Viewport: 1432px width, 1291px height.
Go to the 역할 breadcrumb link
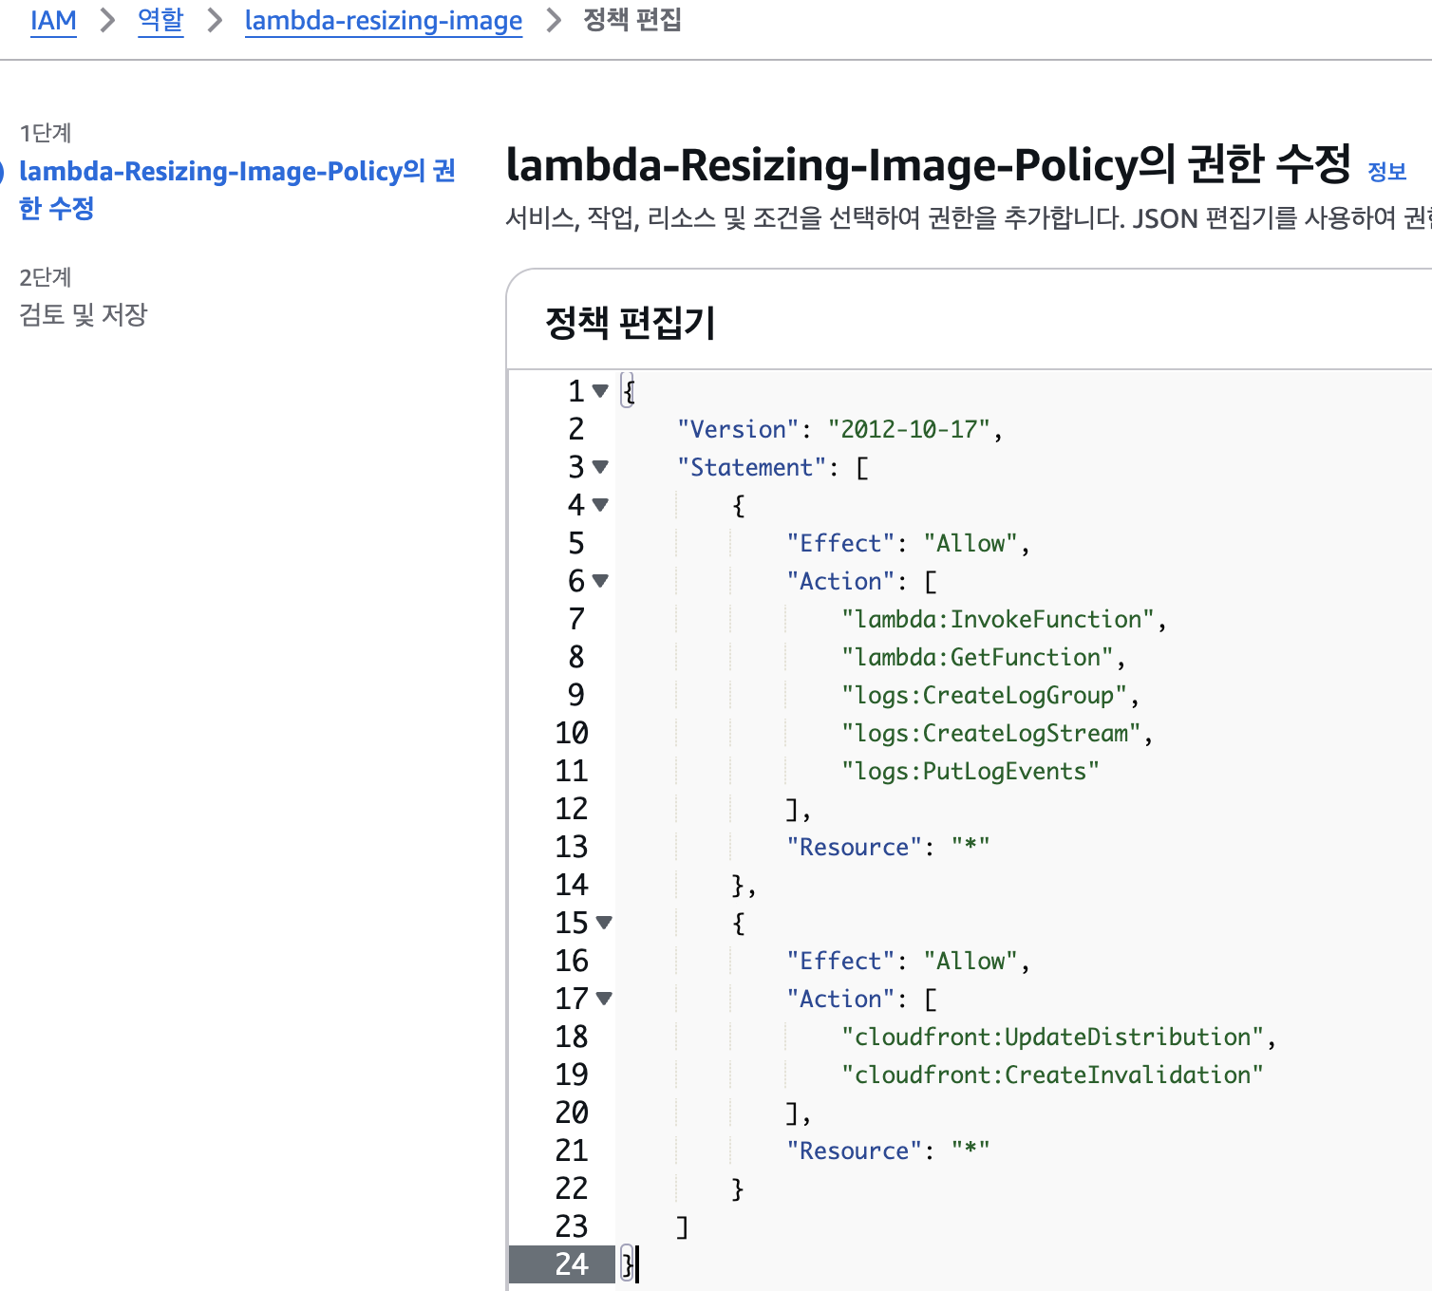click(x=160, y=20)
